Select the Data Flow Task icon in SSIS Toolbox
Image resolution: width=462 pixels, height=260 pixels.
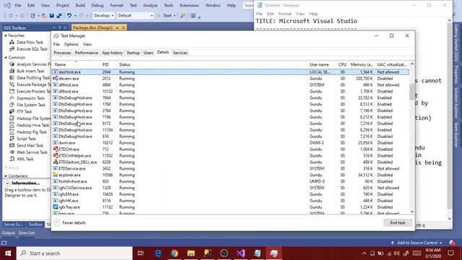tap(12, 42)
